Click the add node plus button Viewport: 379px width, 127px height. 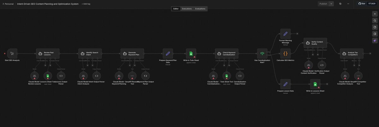(x=375, y=14)
